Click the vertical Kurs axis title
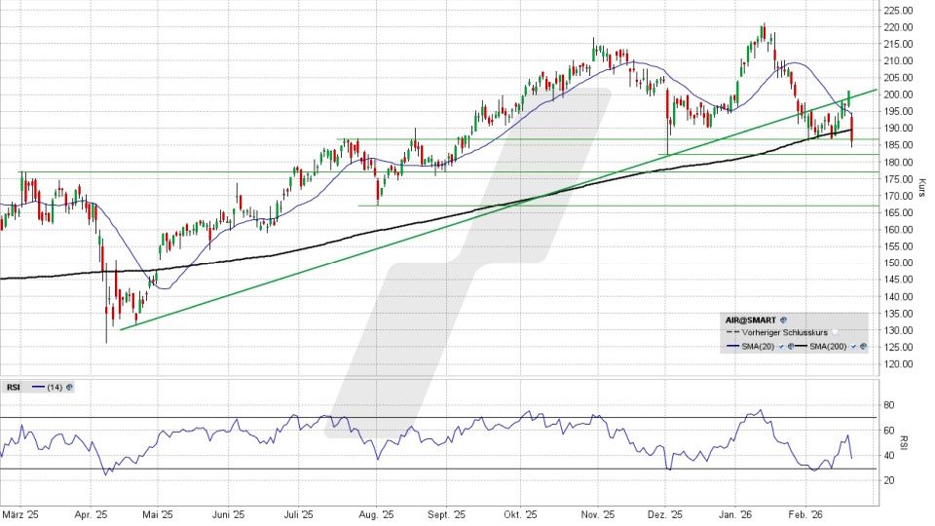Screen dimensions: 935x526 coord(921,185)
